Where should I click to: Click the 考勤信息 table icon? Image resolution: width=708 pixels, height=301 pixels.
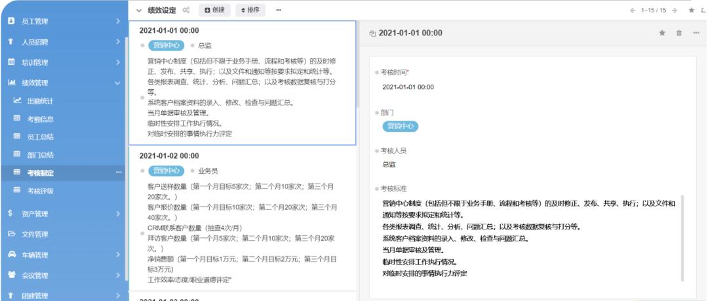[16, 119]
